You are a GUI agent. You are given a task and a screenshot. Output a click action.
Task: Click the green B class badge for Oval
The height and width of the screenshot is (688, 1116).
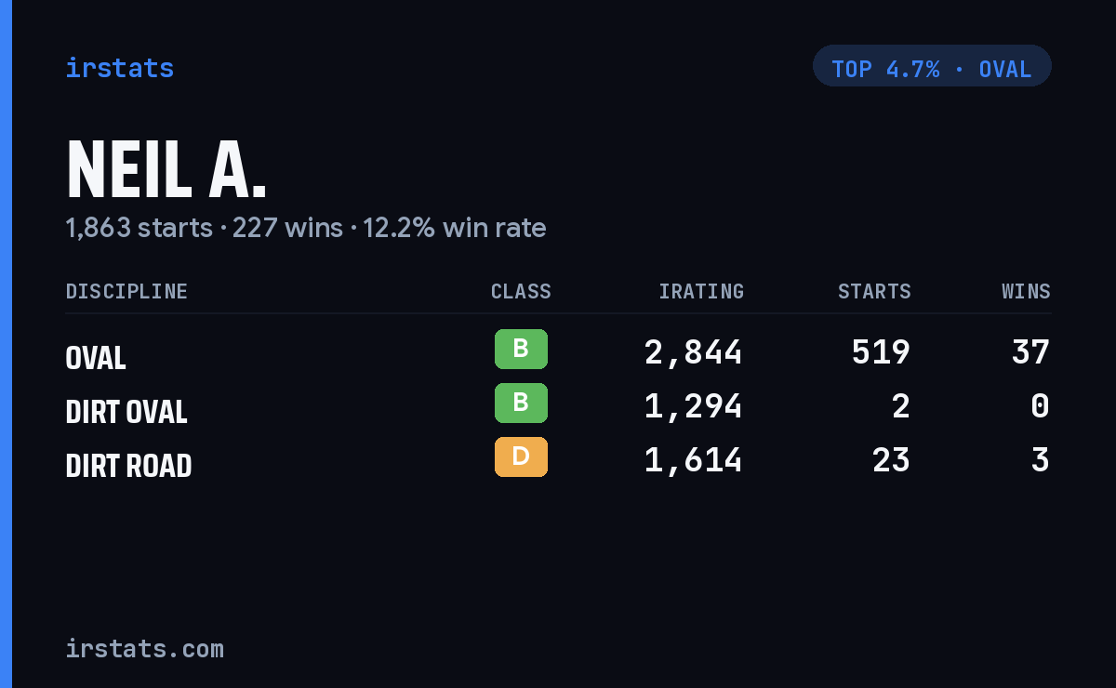[x=521, y=349]
